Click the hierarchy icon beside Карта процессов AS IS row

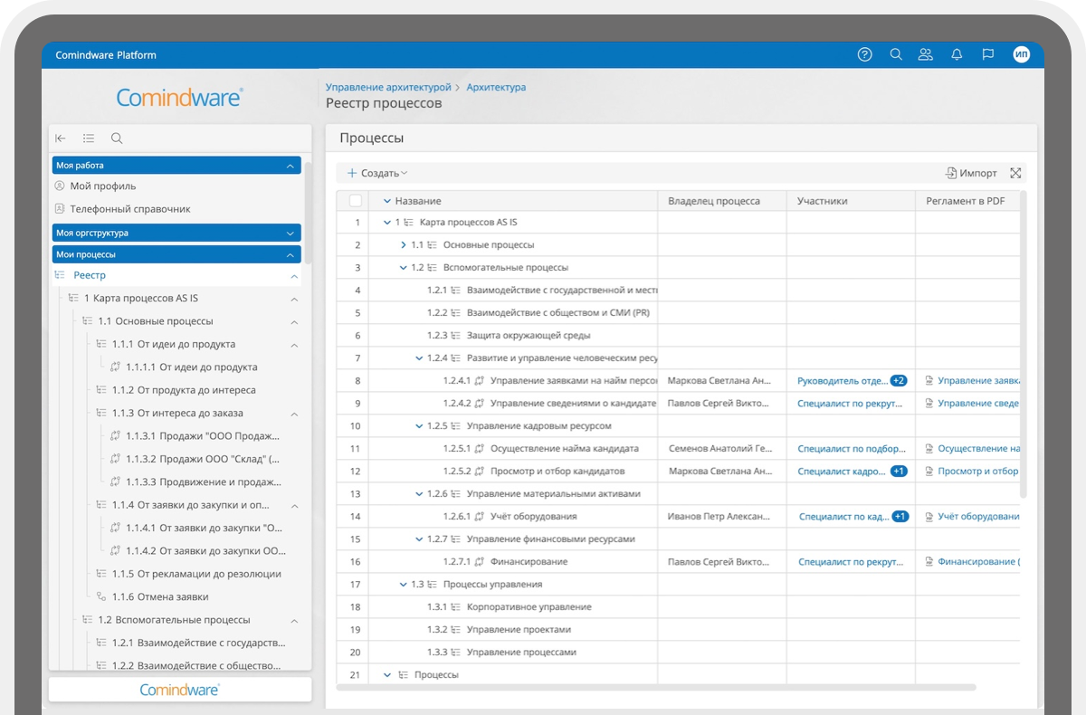point(408,223)
